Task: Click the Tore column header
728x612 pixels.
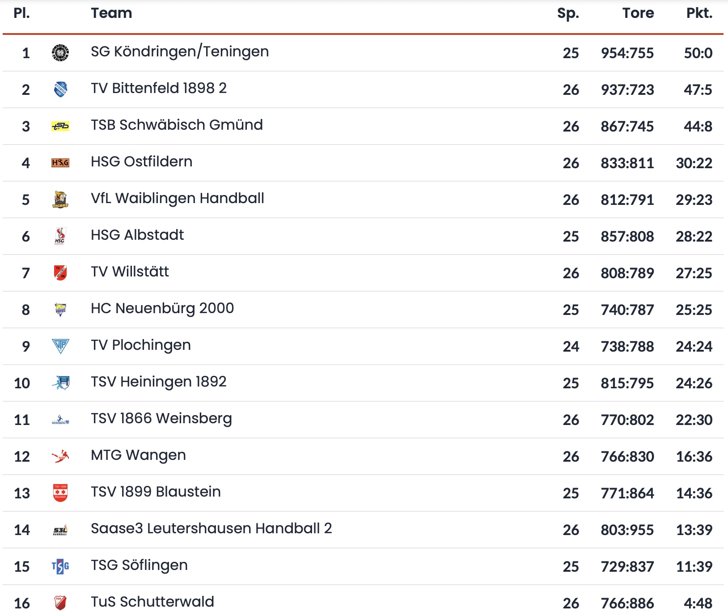Action: (x=638, y=13)
